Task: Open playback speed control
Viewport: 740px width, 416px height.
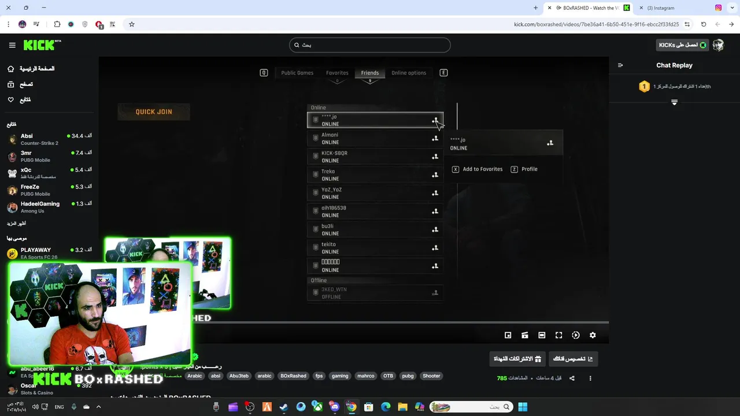Action: tap(576, 335)
